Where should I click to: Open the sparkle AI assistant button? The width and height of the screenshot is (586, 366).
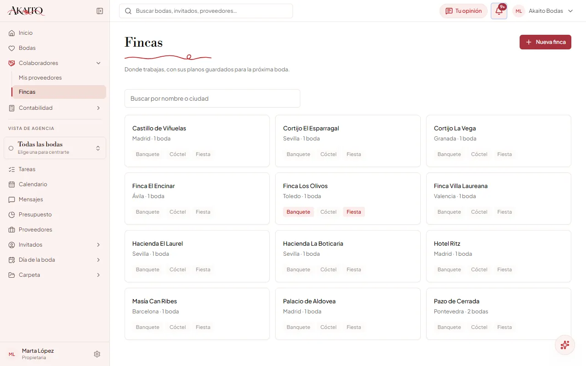[565, 345]
